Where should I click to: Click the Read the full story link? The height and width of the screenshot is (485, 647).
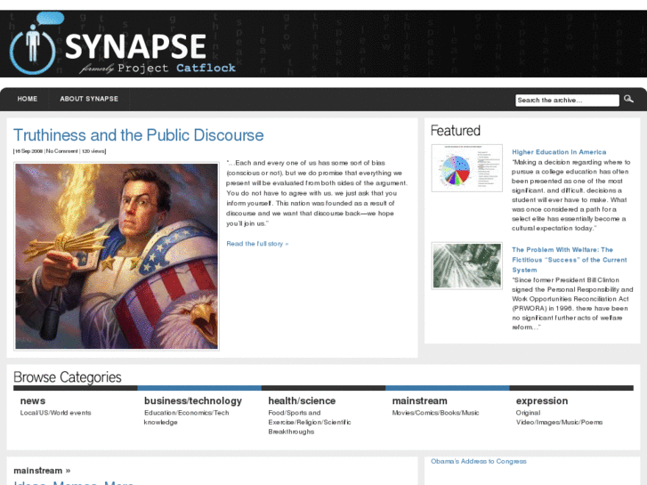257,244
